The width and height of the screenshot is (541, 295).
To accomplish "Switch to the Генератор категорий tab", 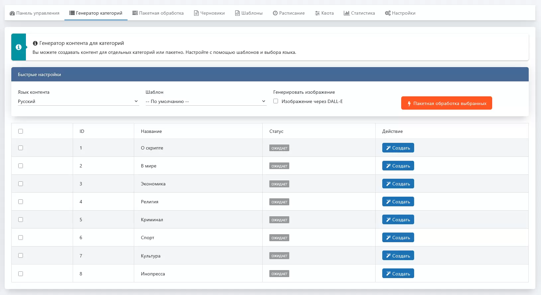I will (96, 13).
